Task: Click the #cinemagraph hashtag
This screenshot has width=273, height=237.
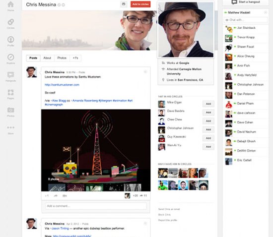Action: 54,105
